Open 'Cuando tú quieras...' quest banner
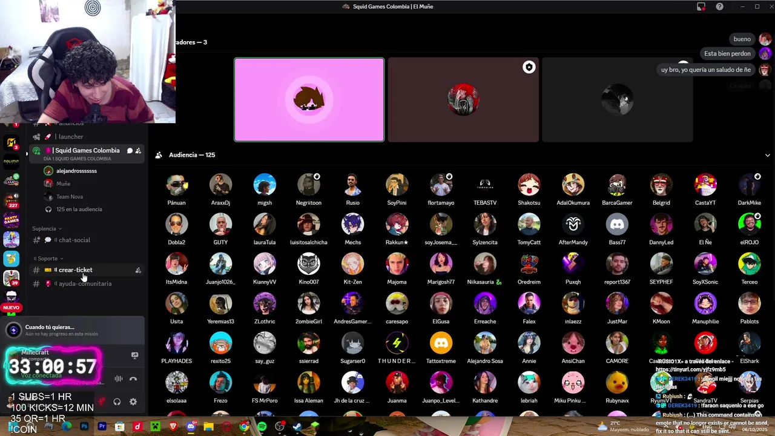The image size is (775, 436). tap(73, 330)
